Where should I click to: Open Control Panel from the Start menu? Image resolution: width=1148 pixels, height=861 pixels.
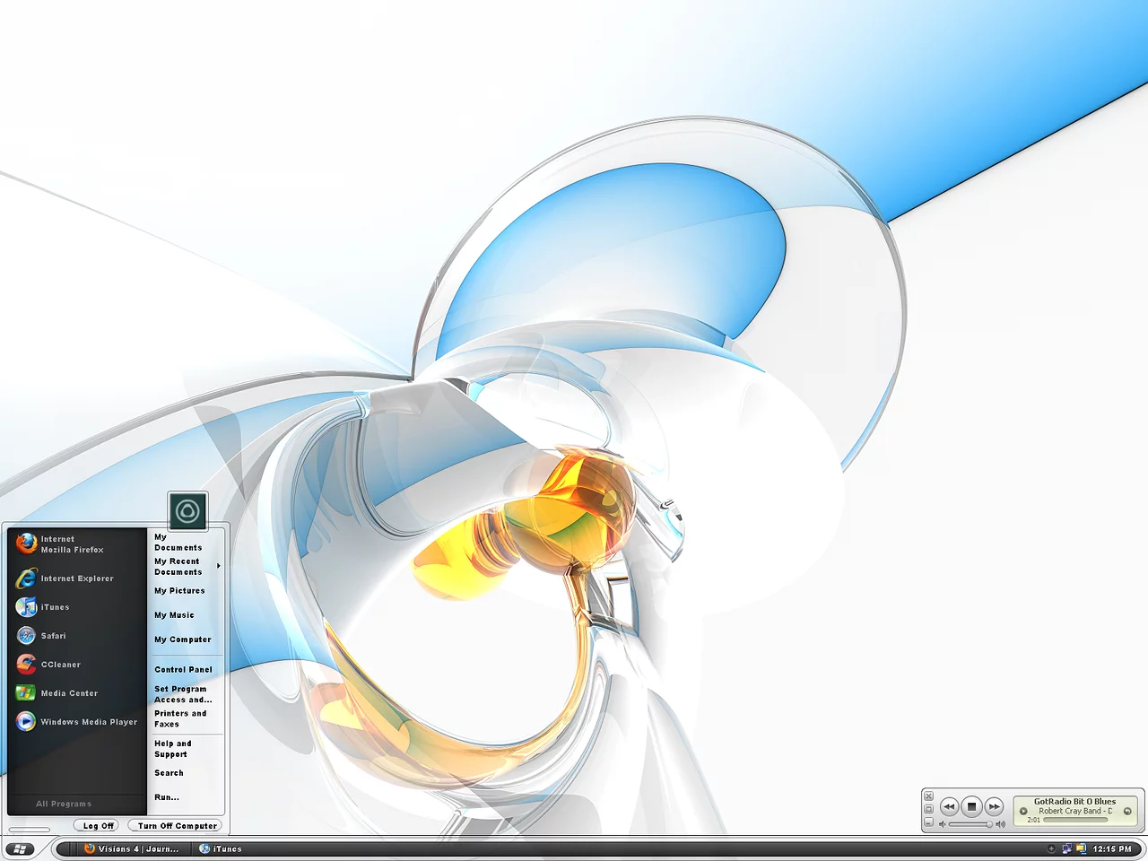point(183,670)
